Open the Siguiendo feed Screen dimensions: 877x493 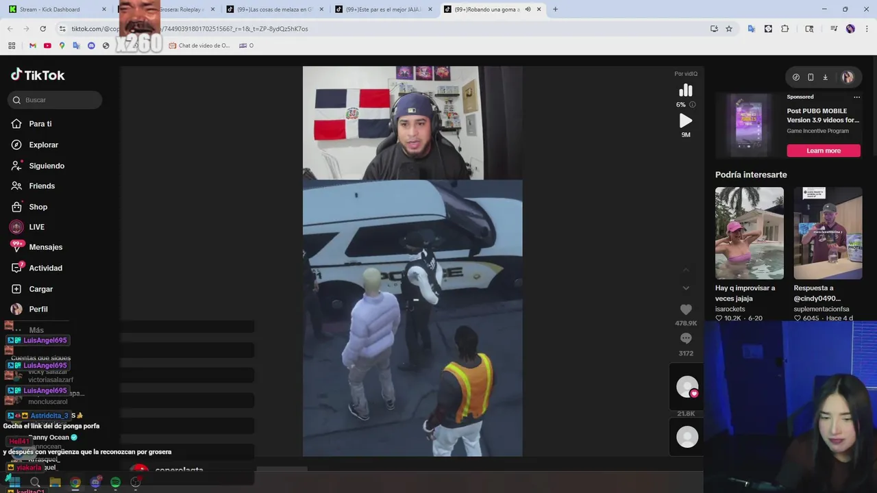[46, 166]
